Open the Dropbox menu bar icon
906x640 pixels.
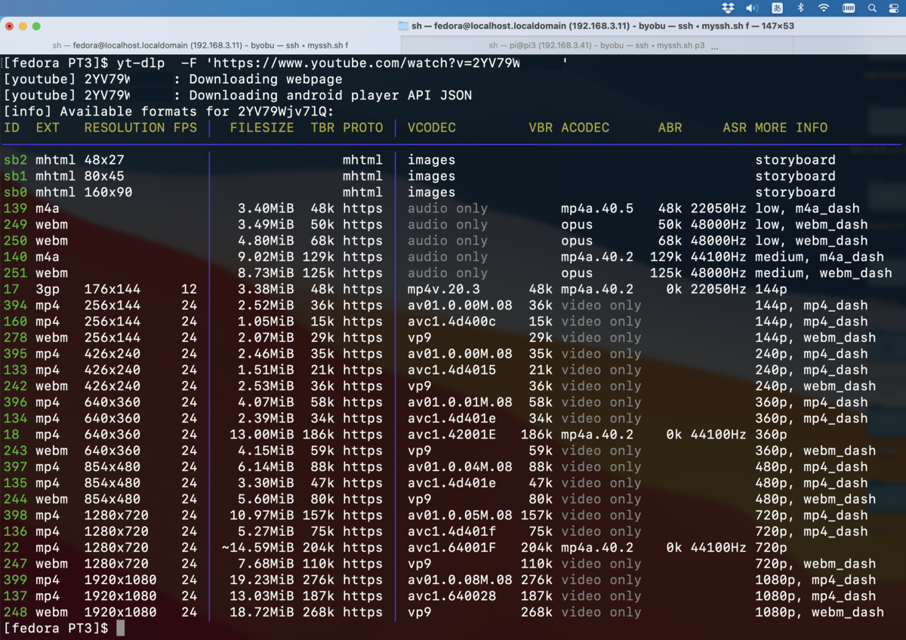tap(728, 8)
